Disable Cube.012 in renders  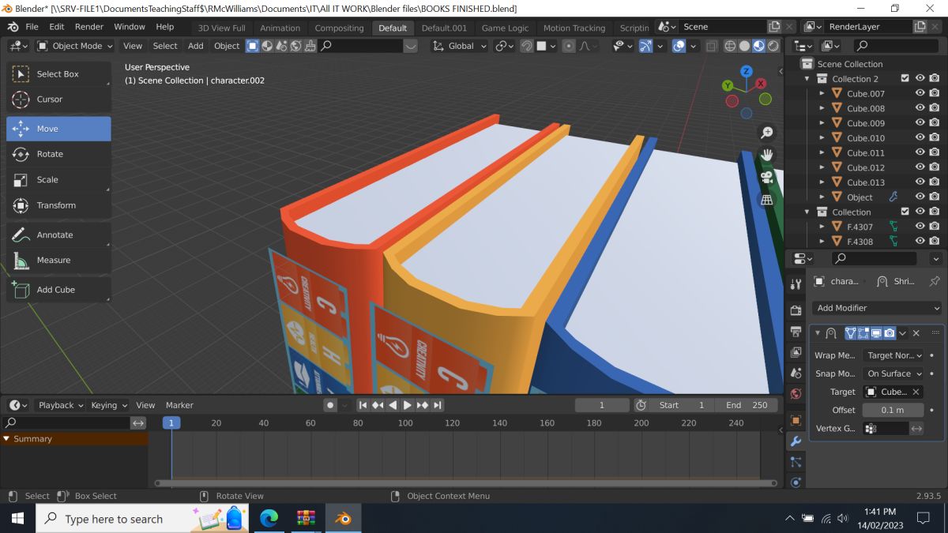coord(935,167)
